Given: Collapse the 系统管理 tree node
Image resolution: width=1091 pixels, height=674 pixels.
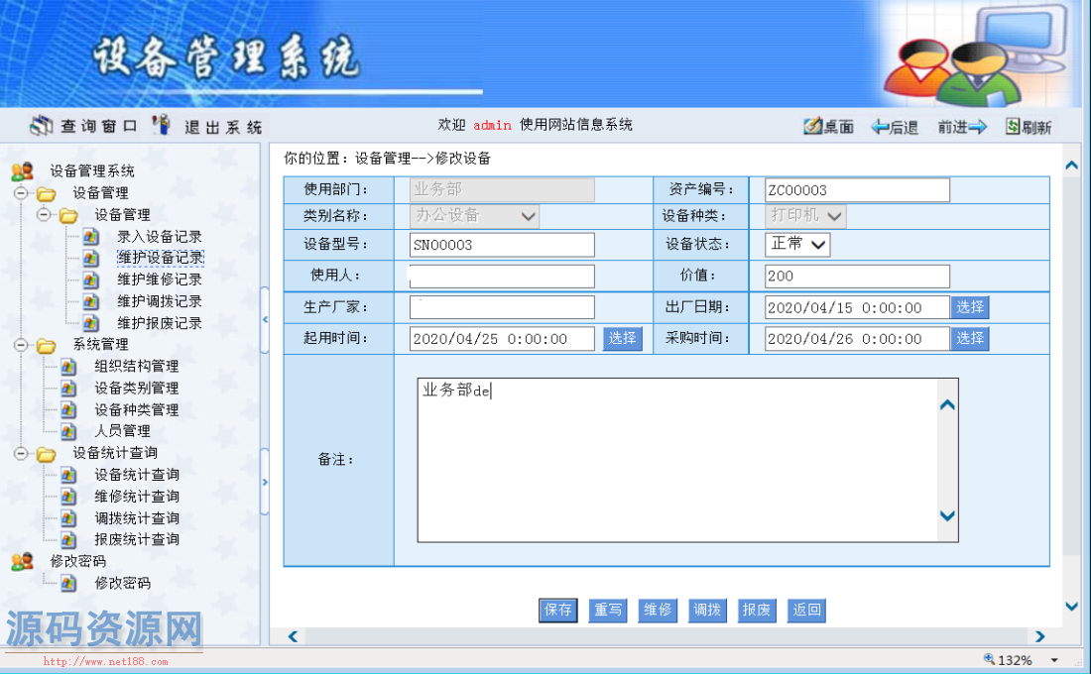Looking at the screenshot, I should point(21,344).
